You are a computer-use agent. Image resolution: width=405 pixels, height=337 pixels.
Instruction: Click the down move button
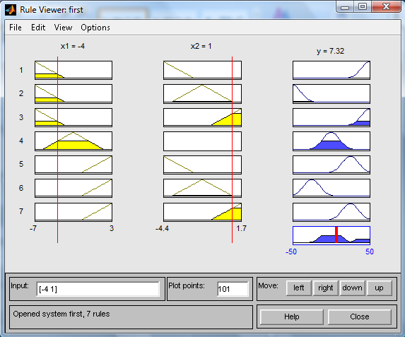click(352, 288)
